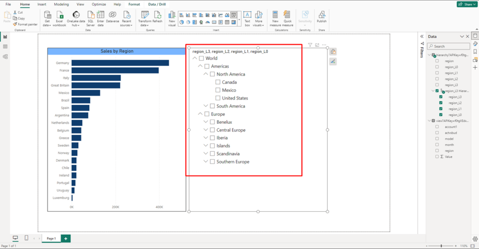The height and width of the screenshot is (249, 479).
Task: Close the Data pane
Action: point(467,36)
